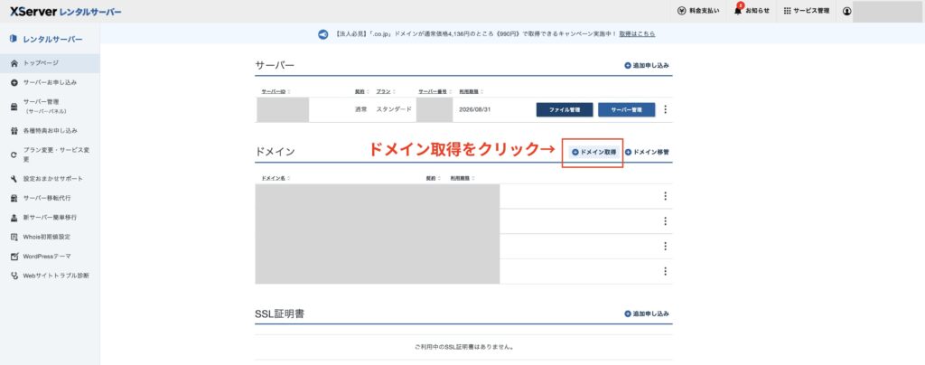Open サービス管理 grid menu
Viewport: 925px width, 365px height.
[x=808, y=11]
